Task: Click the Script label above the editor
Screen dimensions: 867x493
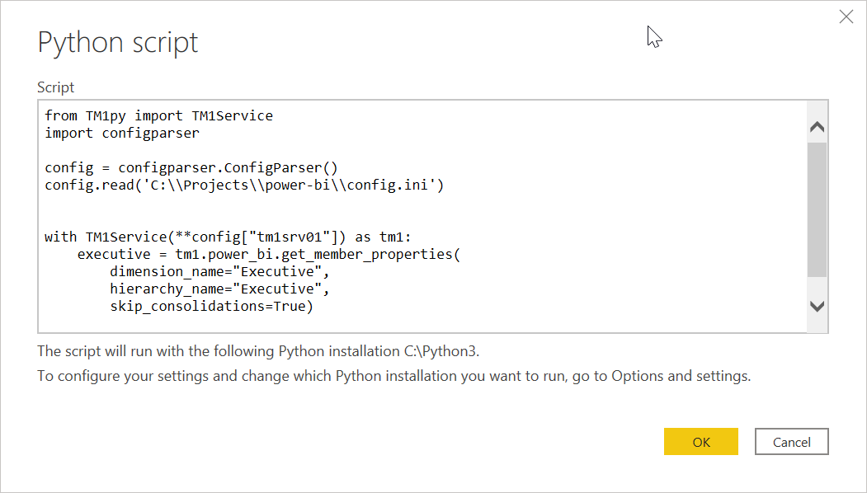Action: (x=54, y=87)
